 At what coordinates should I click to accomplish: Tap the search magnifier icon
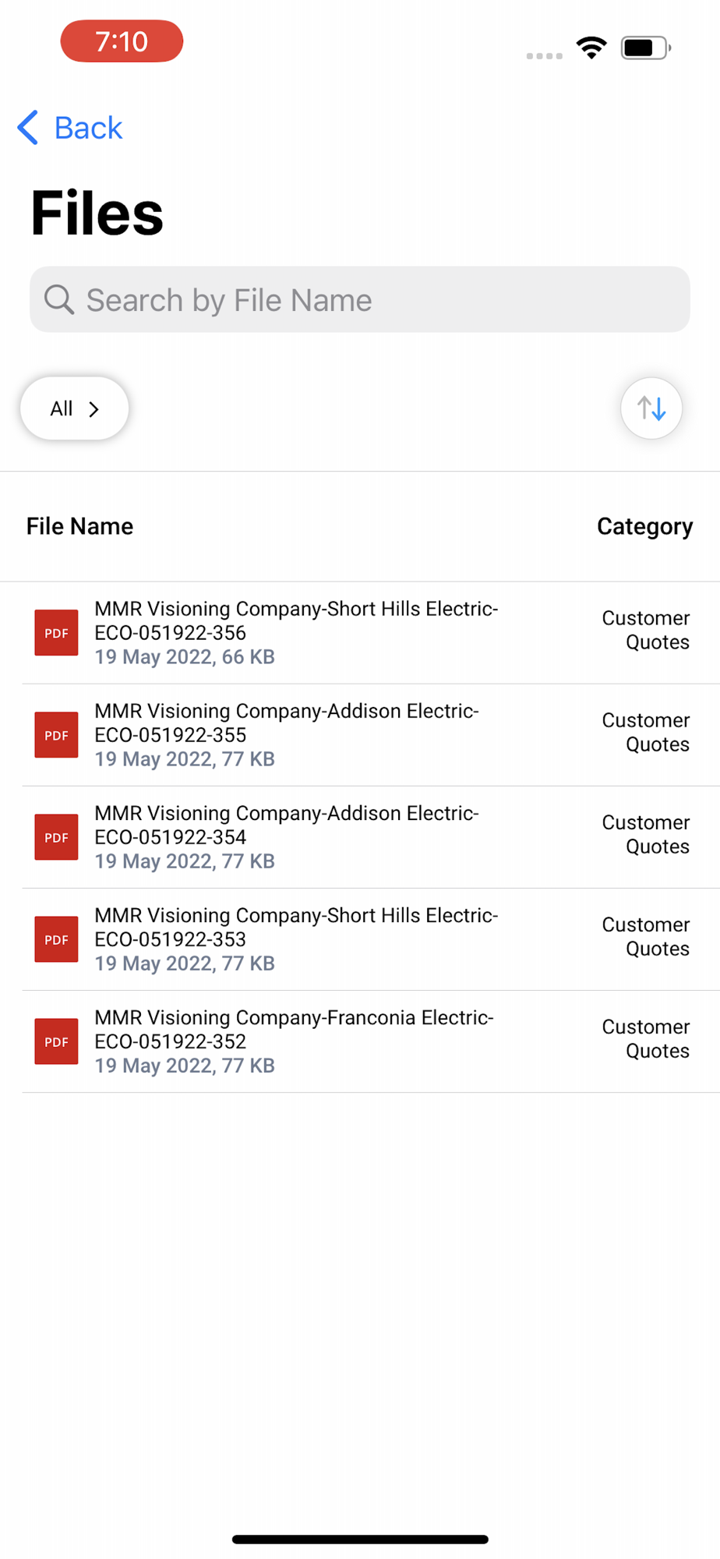(59, 300)
